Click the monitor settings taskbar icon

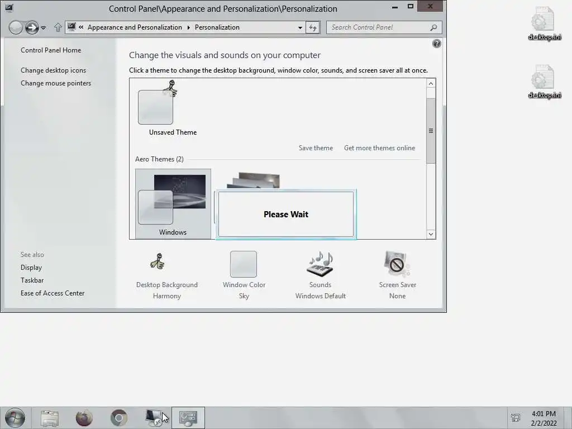click(154, 418)
